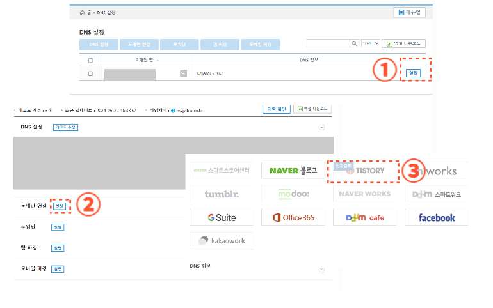The image size is (493, 308).
Task: Click the magnifier search icon beside the search field
Action: click(354, 43)
